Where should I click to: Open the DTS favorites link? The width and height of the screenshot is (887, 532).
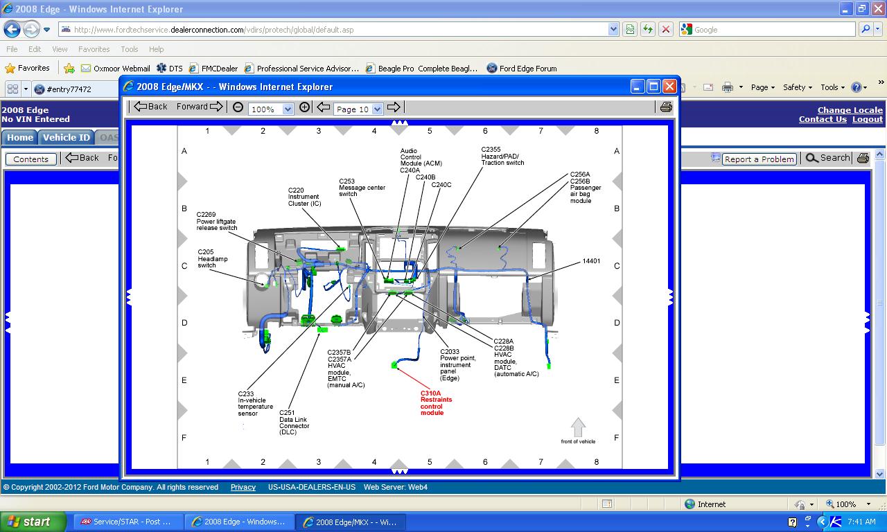point(170,68)
